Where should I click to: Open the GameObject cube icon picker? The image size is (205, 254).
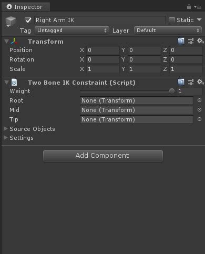11,22
